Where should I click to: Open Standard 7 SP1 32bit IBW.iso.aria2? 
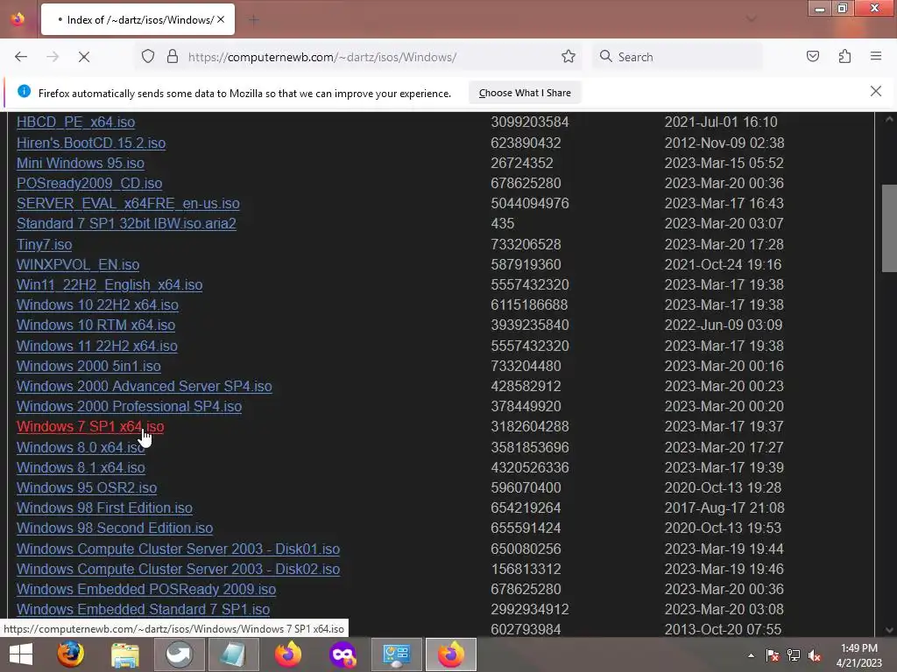[x=126, y=223]
